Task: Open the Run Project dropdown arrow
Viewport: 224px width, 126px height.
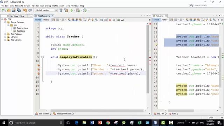Action: tap(75, 10)
